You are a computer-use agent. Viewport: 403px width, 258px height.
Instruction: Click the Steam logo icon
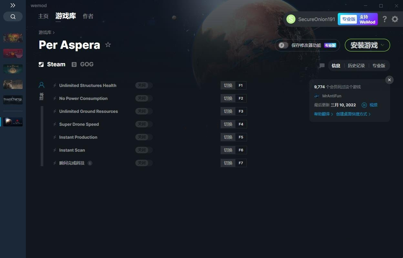pos(41,64)
